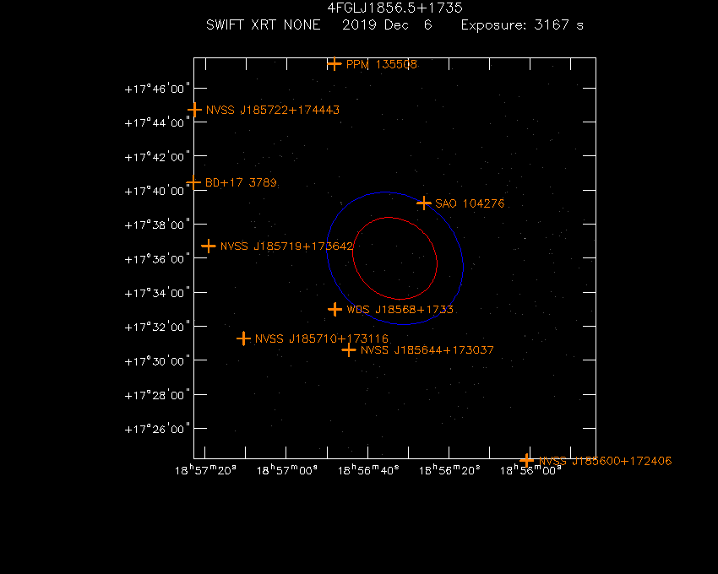Click the NVSS J185710+173116 text label
The image size is (718, 574).
(x=322, y=339)
